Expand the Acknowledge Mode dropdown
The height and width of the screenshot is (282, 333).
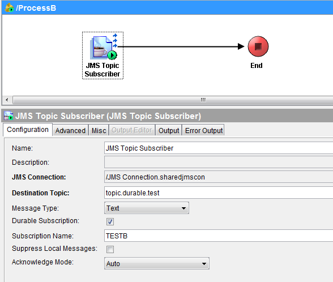pyautogui.click(x=157, y=263)
